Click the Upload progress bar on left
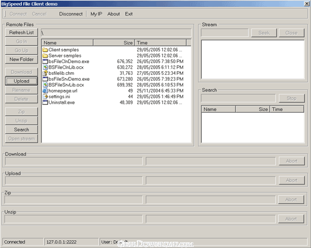 tap(74, 180)
